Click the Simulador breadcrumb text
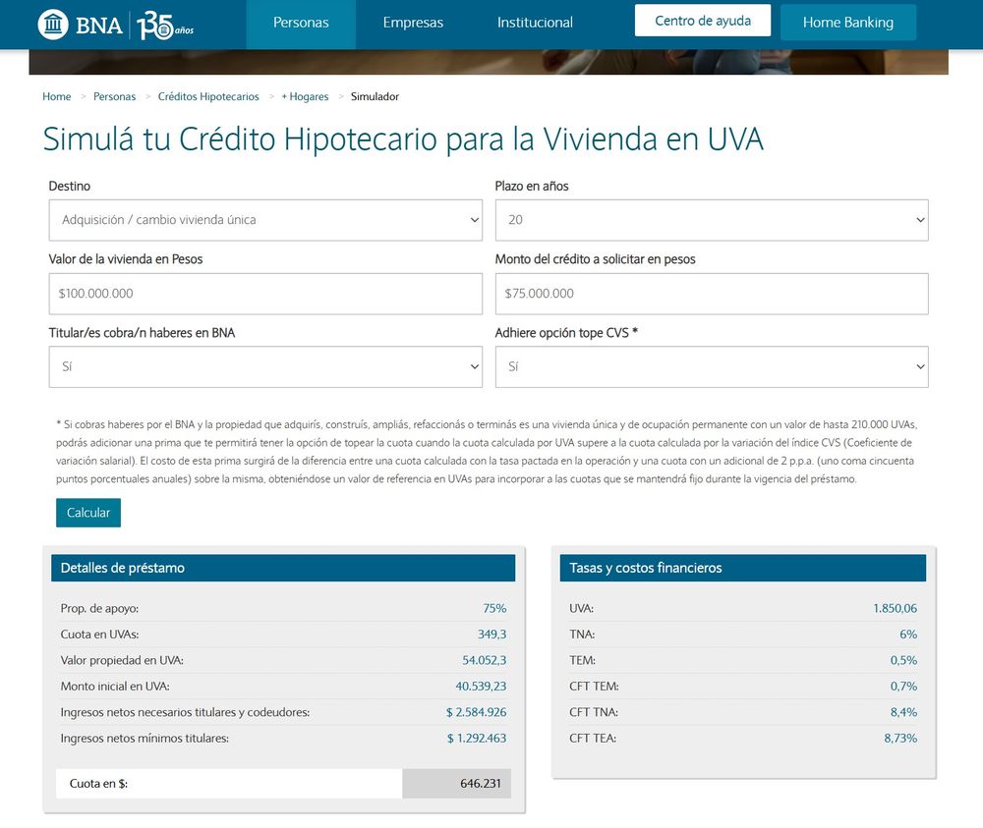This screenshot has height=828, width=983. tap(375, 96)
